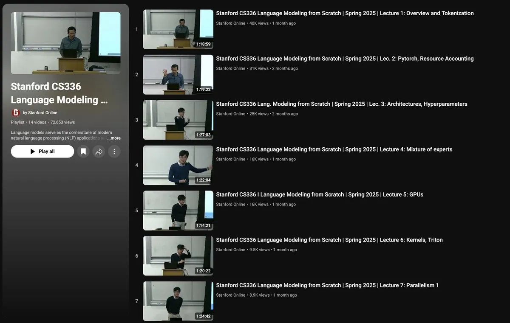Open the 'Lecture 1: Overview and Tokenization' title
The height and width of the screenshot is (323, 510).
click(x=345, y=13)
